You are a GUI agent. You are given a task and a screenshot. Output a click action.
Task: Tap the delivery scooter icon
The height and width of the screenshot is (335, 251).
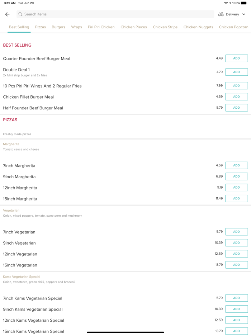click(221, 14)
